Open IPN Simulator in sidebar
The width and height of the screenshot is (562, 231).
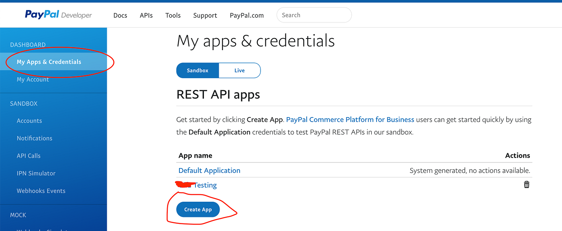pyautogui.click(x=36, y=173)
